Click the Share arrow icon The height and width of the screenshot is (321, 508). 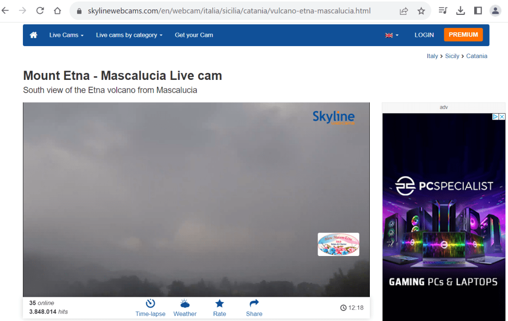254,303
